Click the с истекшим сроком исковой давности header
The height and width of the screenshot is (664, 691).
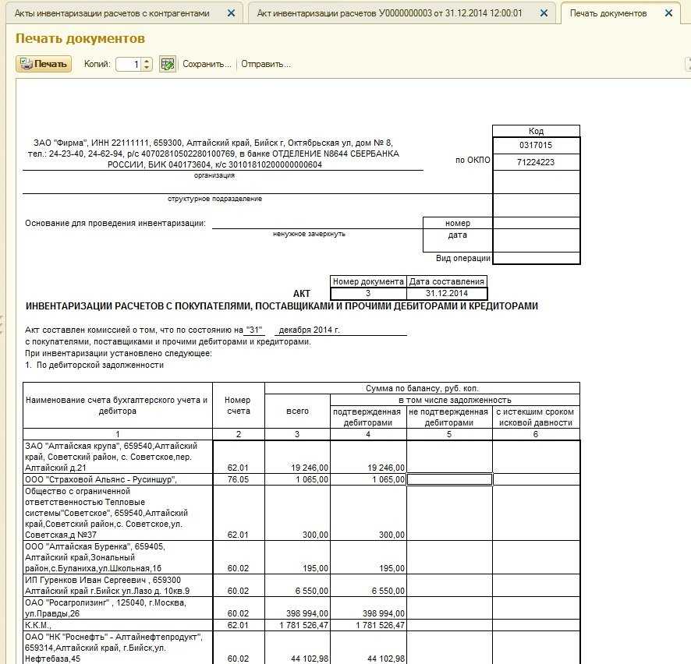click(536, 417)
